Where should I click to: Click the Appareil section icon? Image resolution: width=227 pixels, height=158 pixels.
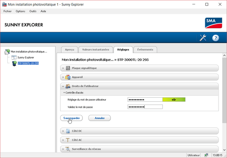[68, 77]
